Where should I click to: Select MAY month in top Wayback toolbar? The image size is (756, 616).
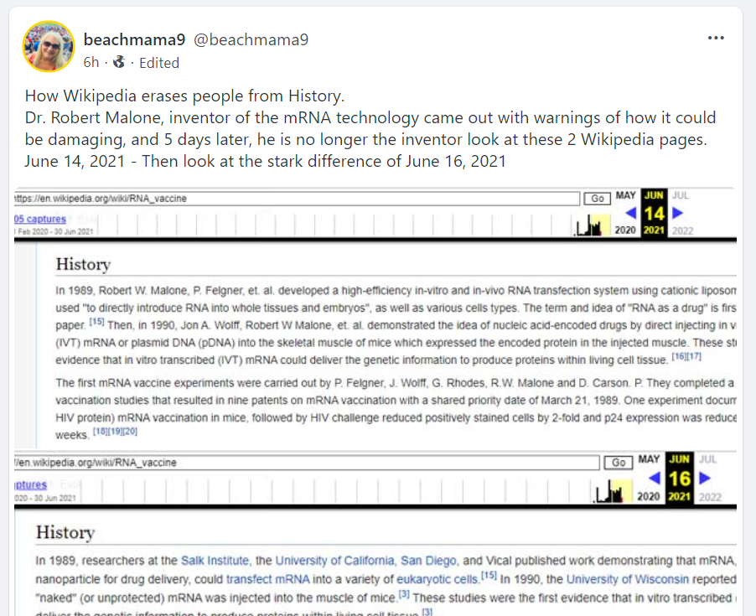tap(625, 195)
